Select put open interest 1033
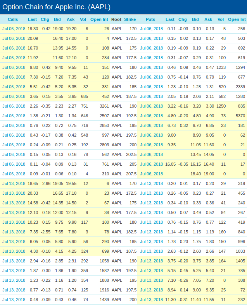This screenshot has width=247, height=305. point(240,251)
